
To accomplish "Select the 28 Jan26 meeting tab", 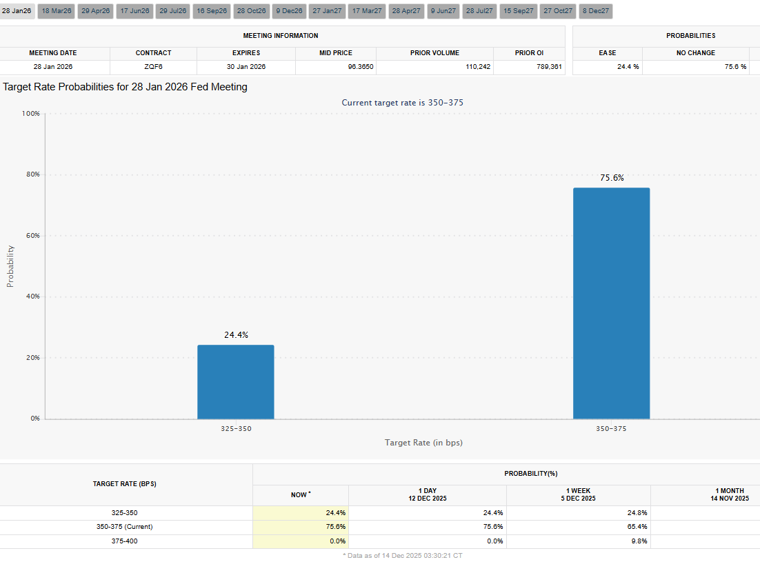I will click(17, 11).
